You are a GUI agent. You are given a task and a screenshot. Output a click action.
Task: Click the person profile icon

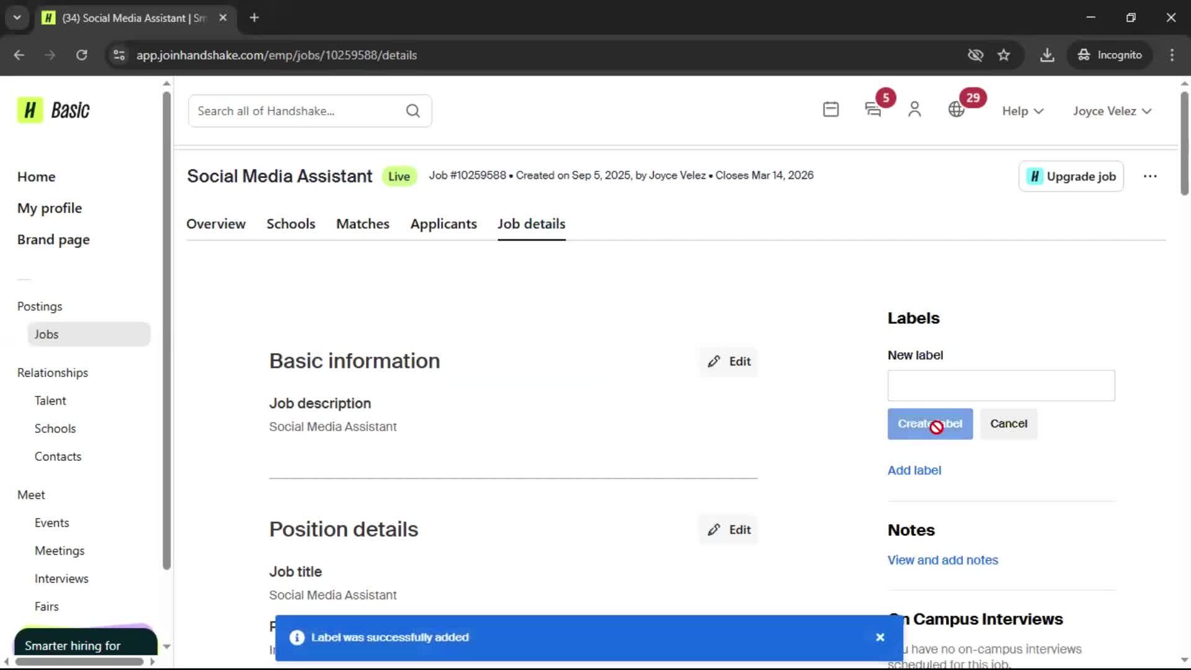[x=914, y=110]
